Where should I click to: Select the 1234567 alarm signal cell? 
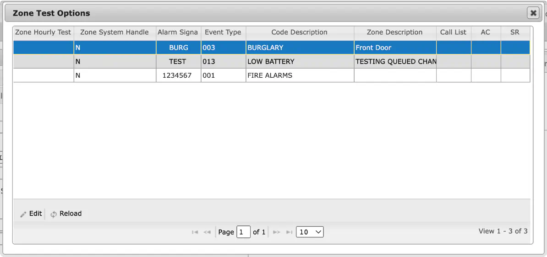[178, 75]
